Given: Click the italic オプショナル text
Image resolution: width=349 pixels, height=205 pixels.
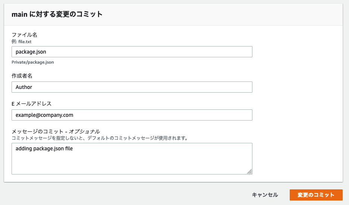Looking at the screenshot, I should click(x=84, y=132).
